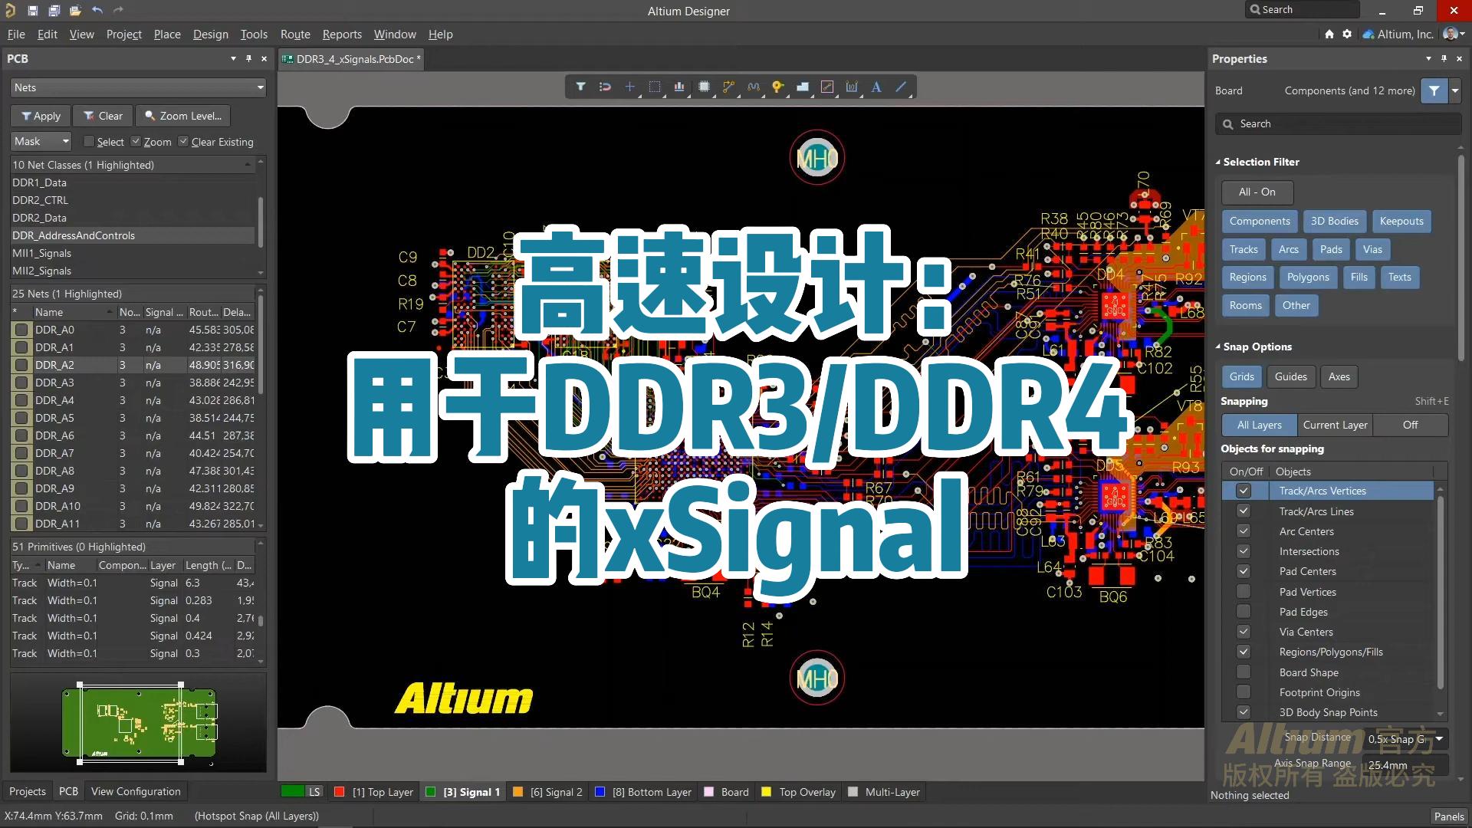Select the text placement A icon
This screenshot has height=828, width=1472.
(876, 87)
